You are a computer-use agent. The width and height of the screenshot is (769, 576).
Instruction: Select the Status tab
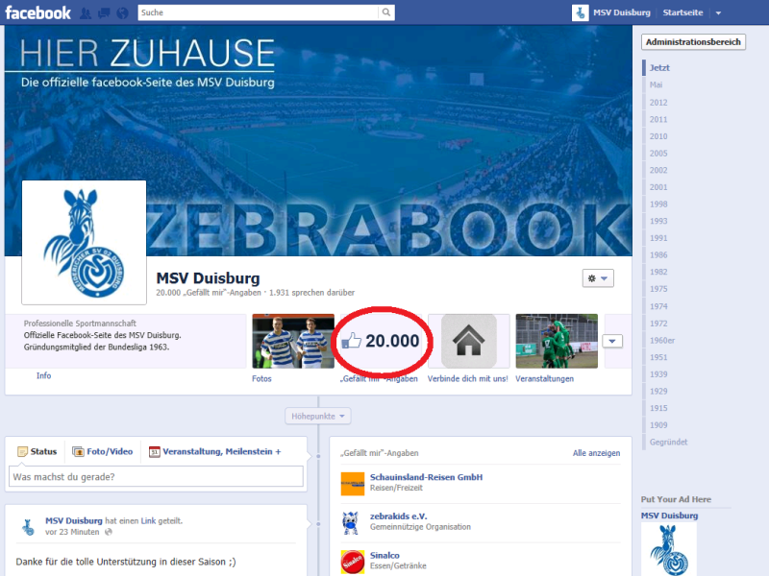click(37, 451)
